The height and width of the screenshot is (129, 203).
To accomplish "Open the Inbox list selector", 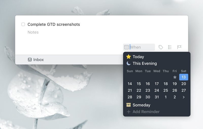I will point(36,60).
